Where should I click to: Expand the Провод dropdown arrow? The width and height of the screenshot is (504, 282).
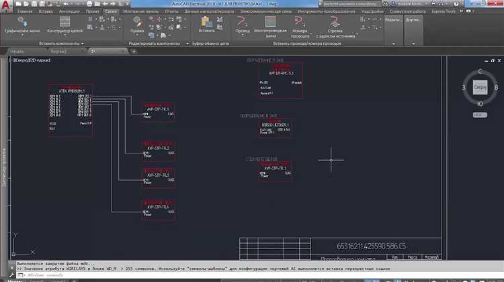tap(242, 35)
